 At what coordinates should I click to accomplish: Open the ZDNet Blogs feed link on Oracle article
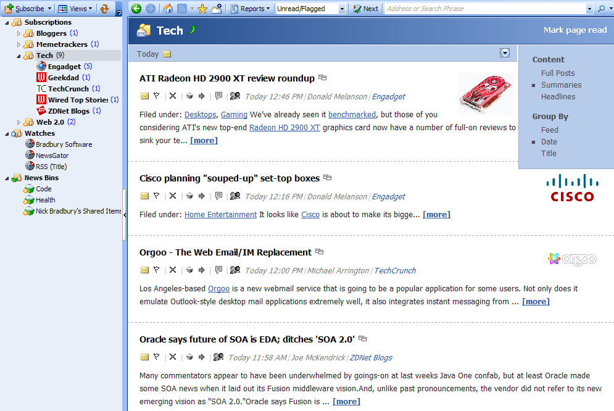point(371,357)
